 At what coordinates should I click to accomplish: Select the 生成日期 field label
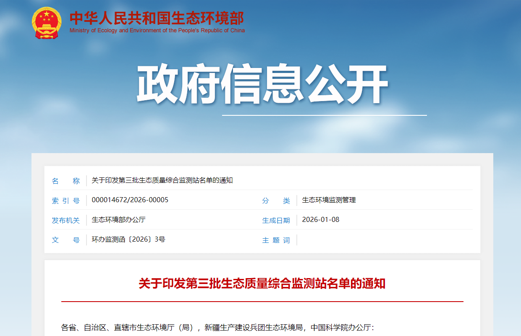(x=276, y=220)
